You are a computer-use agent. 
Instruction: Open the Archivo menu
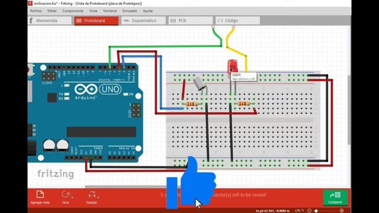coord(36,11)
